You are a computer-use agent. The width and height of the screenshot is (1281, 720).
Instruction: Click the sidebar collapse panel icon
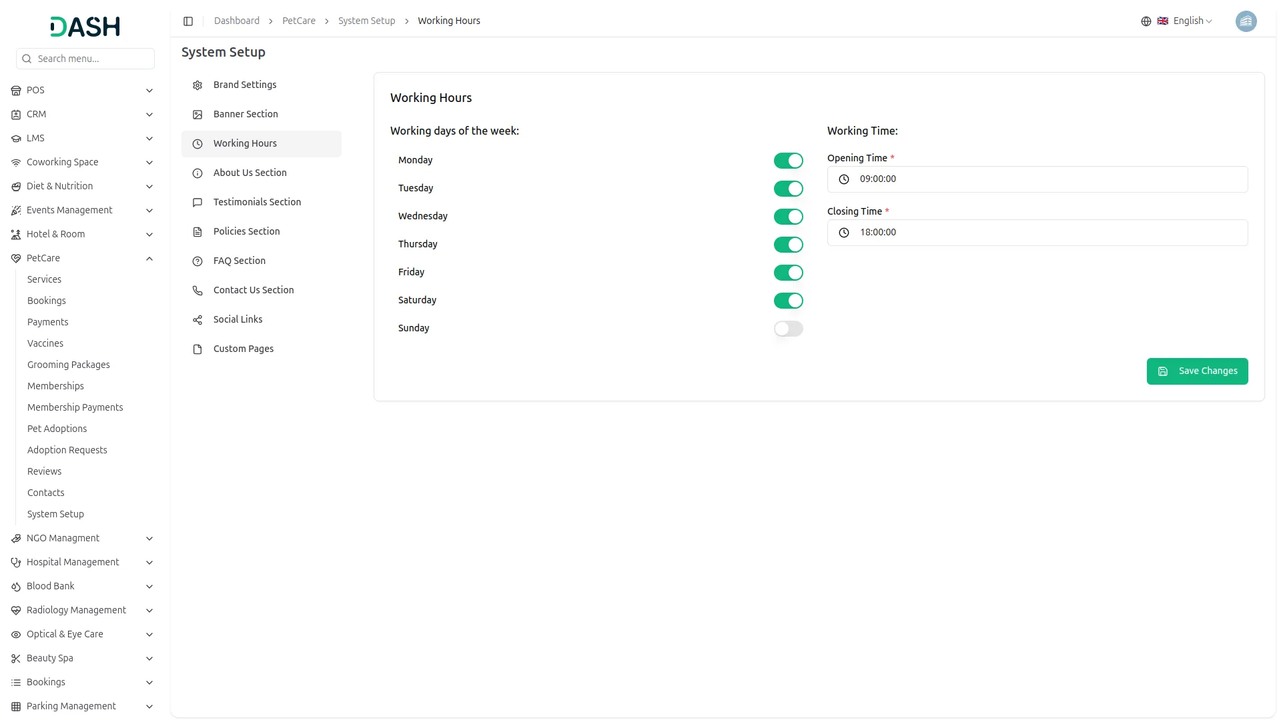point(188,21)
